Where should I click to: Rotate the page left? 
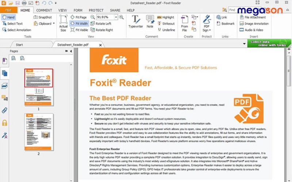click(101, 24)
